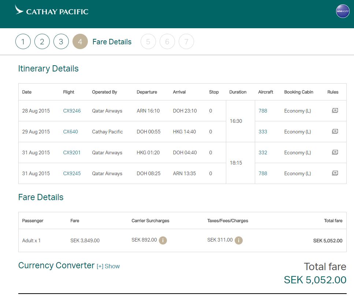This screenshot has height=298, width=354.
Task: Click the 29 Aug 2015 date cell
Action: click(36, 132)
